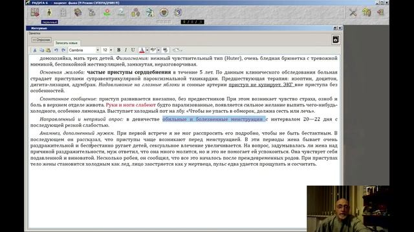
Task: Toggle italic formatting with I button
Action: 125,50
